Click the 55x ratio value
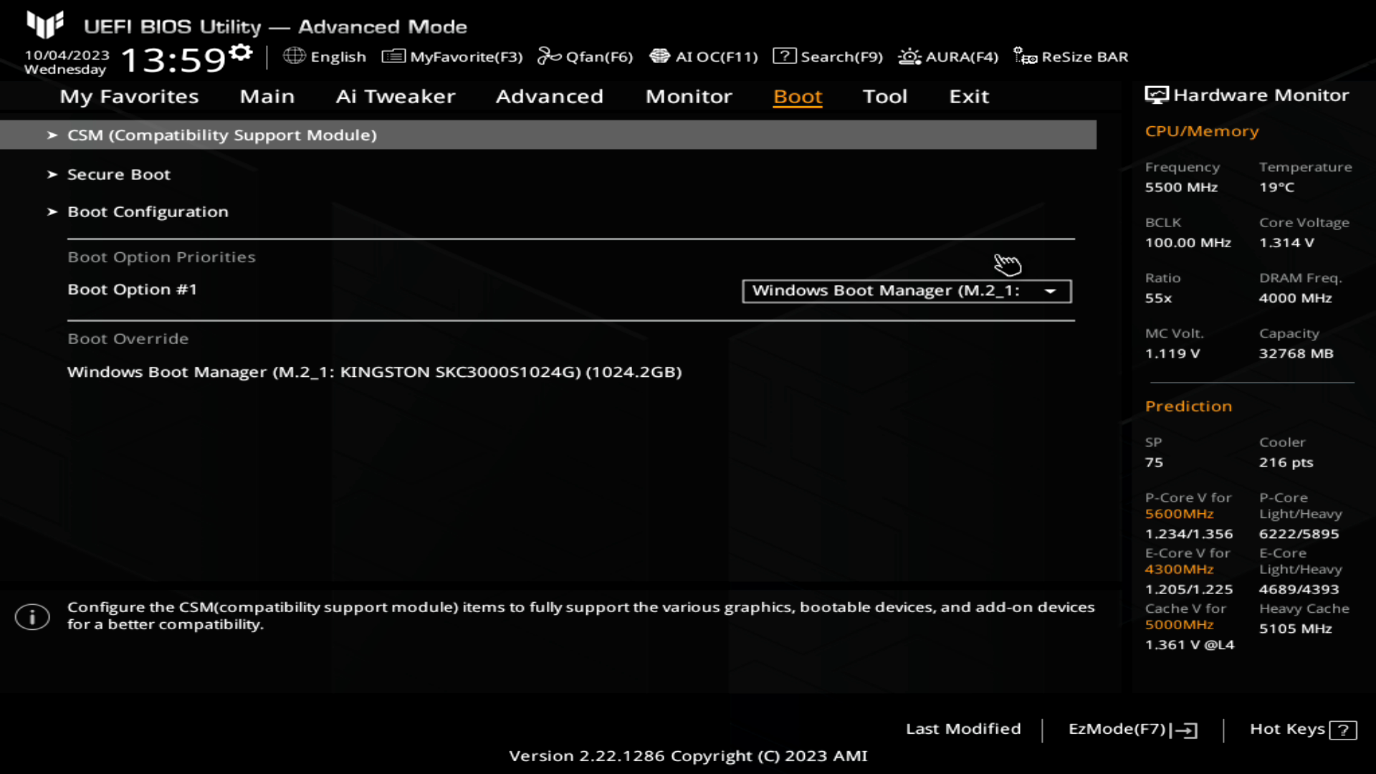The width and height of the screenshot is (1376, 774). pos(1158,298)
